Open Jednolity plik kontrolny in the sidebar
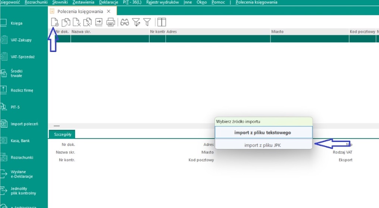This screenshot has width=379, height=208. tap(24, 191)
